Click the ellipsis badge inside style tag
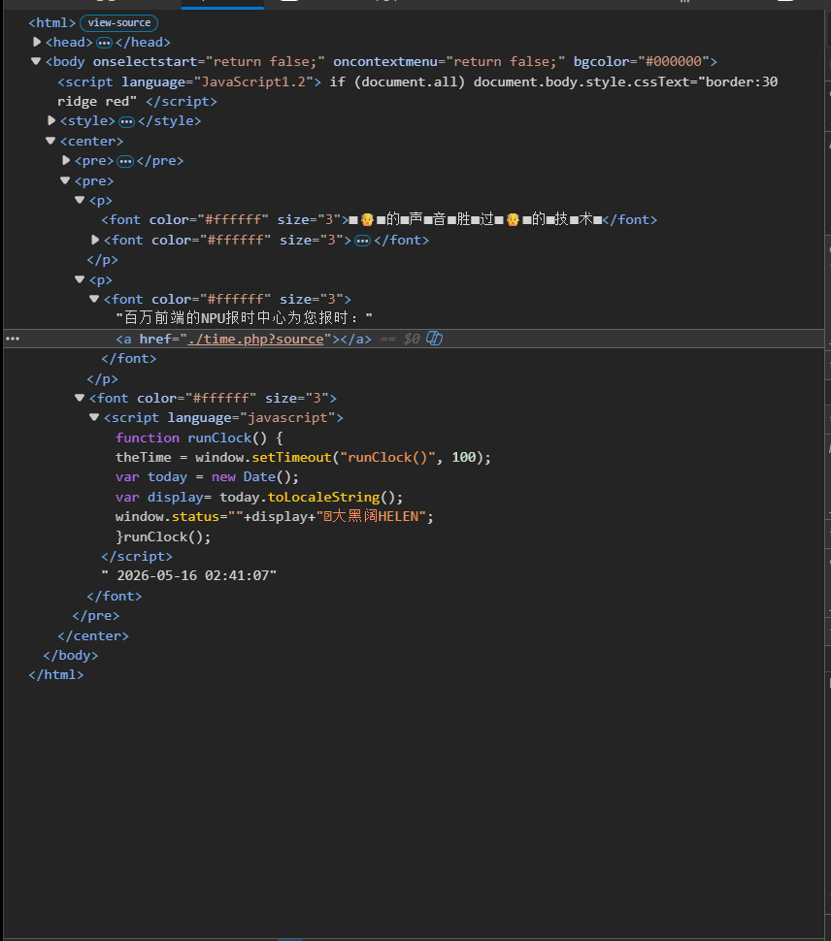Screen dimensions: 831x941 pyautogui.click(x=127, y=122)
